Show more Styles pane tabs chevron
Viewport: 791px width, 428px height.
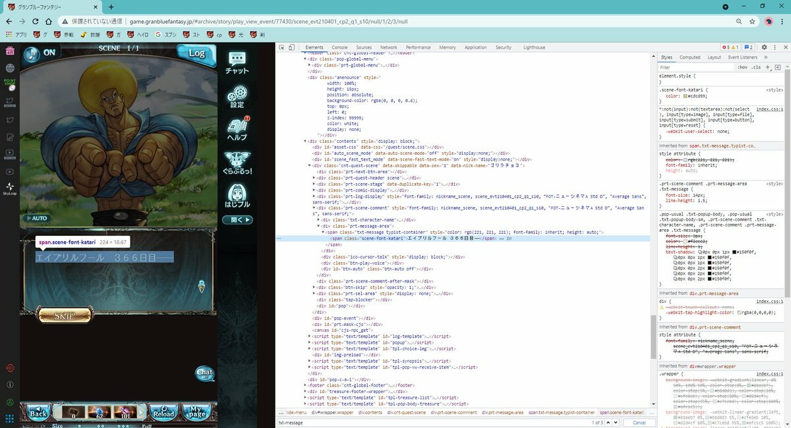click(x=765, y=57)
